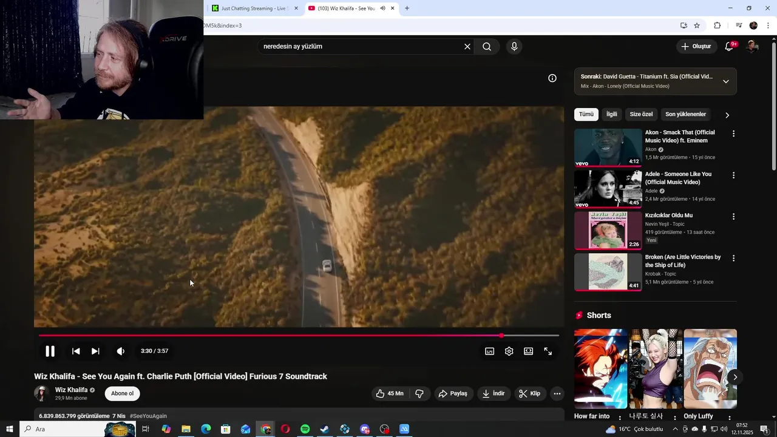Open Chrome extensions puzzle icon
Screen dimensions: 777x437
click(x=717, y=25)
